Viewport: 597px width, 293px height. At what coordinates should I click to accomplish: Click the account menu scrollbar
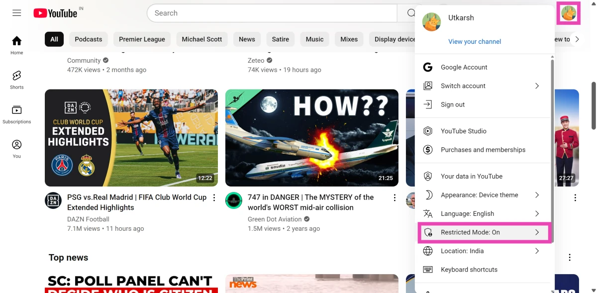tap(552, 152)
